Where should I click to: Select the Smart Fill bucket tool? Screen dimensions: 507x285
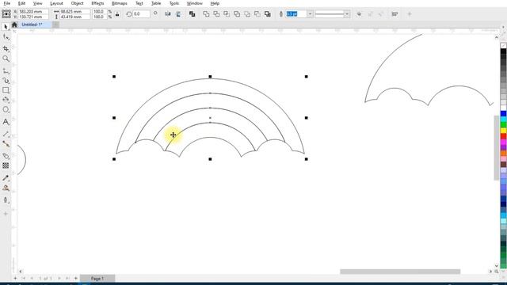[6, 200]
